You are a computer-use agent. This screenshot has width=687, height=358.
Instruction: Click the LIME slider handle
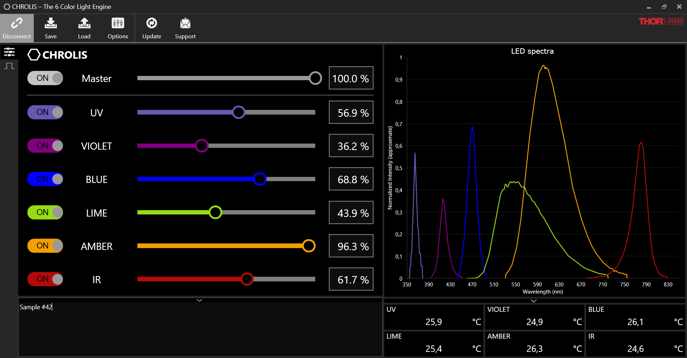click(215, 212)
